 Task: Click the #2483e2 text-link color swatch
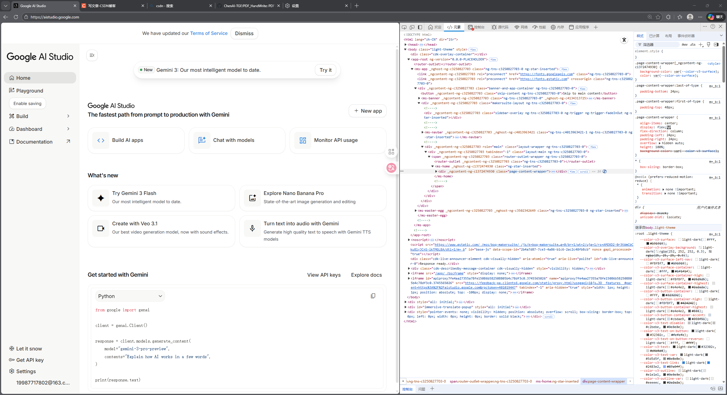709,363
